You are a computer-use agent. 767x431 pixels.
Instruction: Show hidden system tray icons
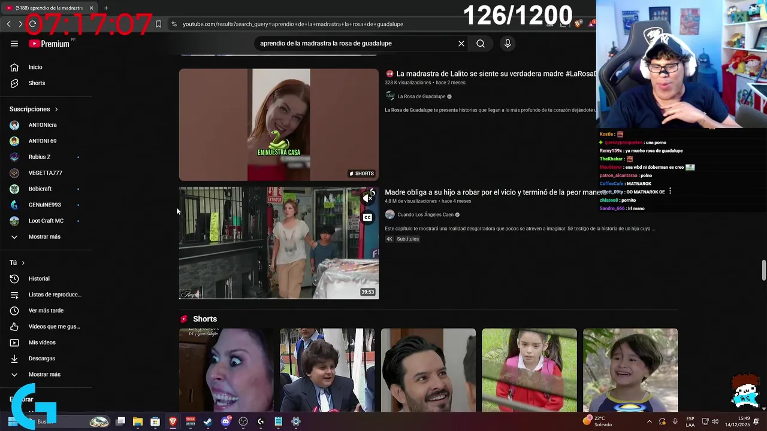click(650, 421)
